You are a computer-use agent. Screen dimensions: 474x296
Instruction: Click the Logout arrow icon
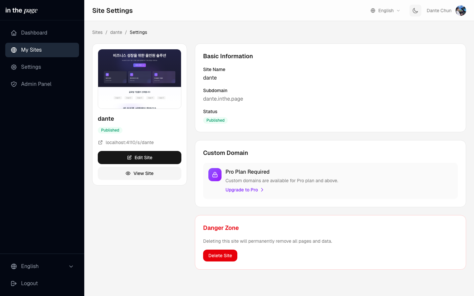coord(14,284)
